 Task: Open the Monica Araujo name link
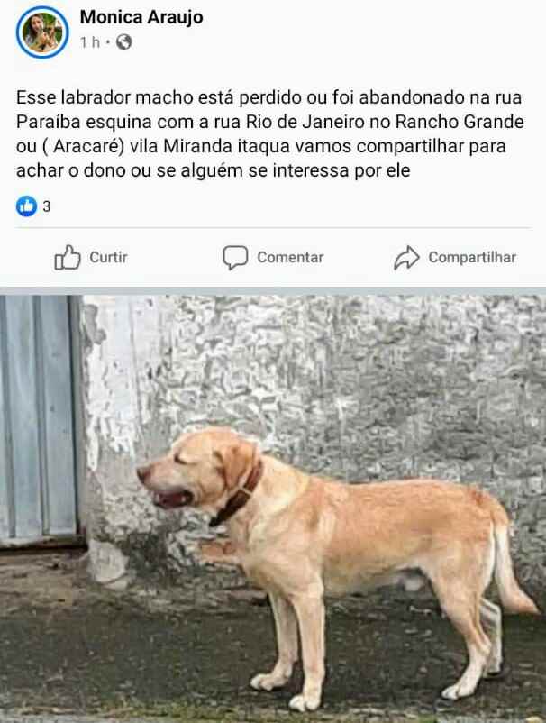click(141, 17)
